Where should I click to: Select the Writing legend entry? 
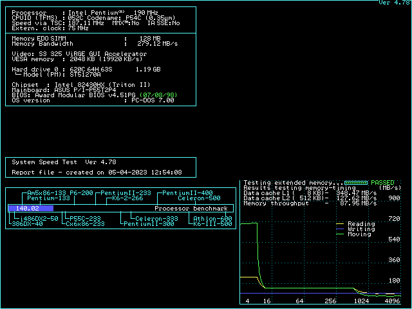click(360, 229)
